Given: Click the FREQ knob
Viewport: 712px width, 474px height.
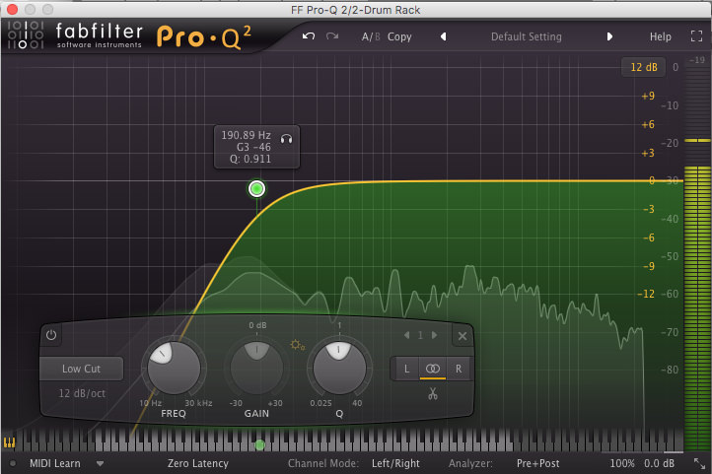Looking at the screenshot, I should 174,368.
